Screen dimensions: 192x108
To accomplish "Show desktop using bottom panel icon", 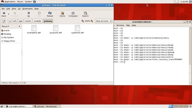I will click(x=2, y=106).
